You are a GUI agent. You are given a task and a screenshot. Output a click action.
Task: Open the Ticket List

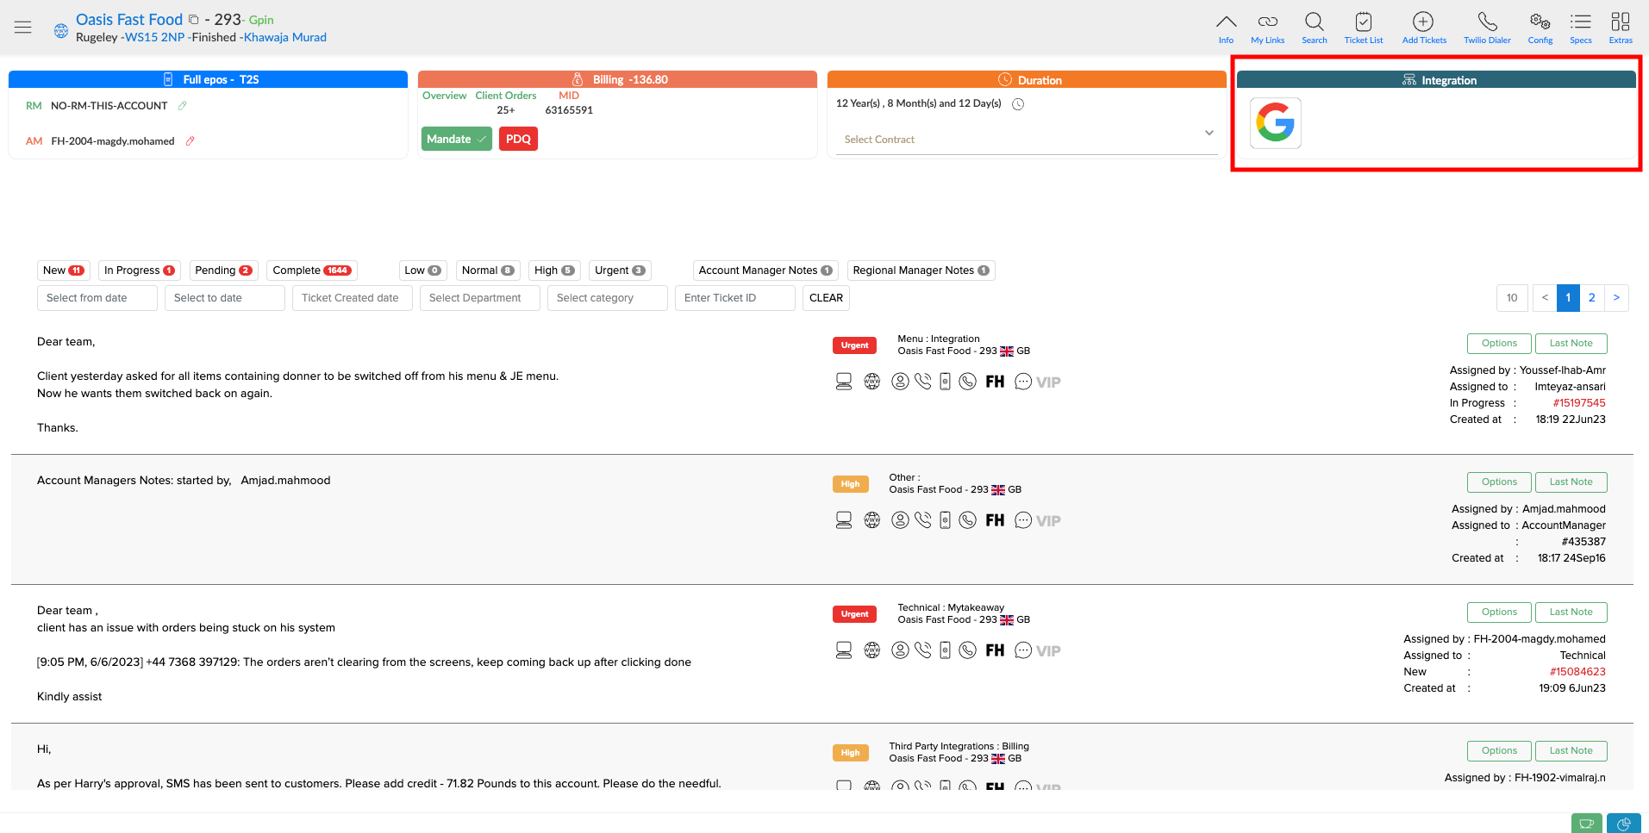coord(1363,28)
